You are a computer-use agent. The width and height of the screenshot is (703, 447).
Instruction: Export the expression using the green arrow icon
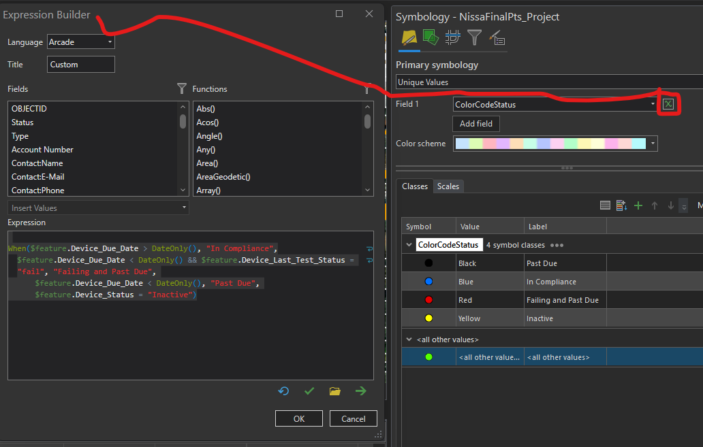pyautogui.click(x=360, y=391)
